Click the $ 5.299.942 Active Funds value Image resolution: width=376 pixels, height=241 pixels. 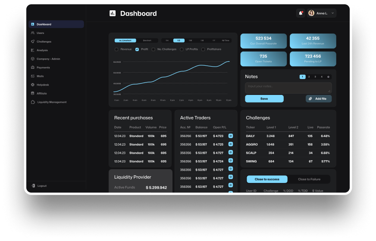pos(157,188)
